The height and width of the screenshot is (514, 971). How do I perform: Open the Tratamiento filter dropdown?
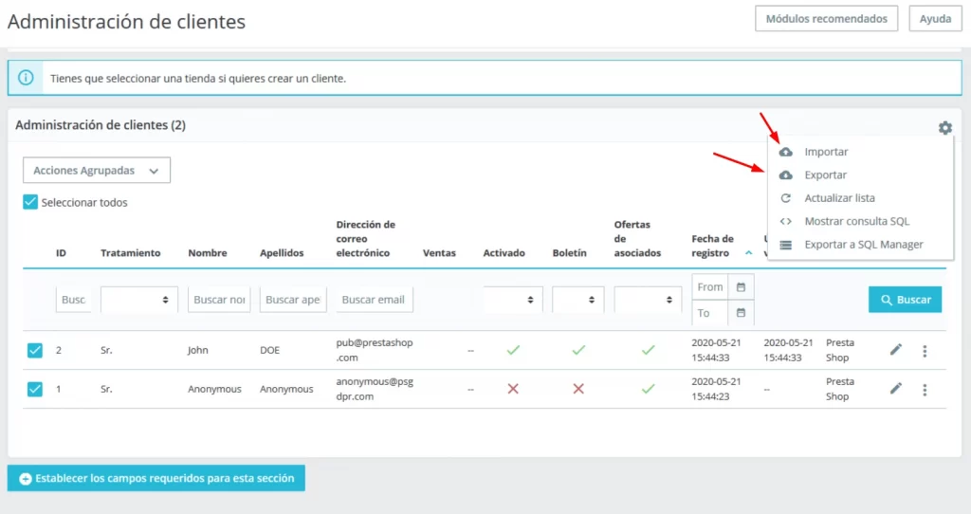(x=139, y=300)
